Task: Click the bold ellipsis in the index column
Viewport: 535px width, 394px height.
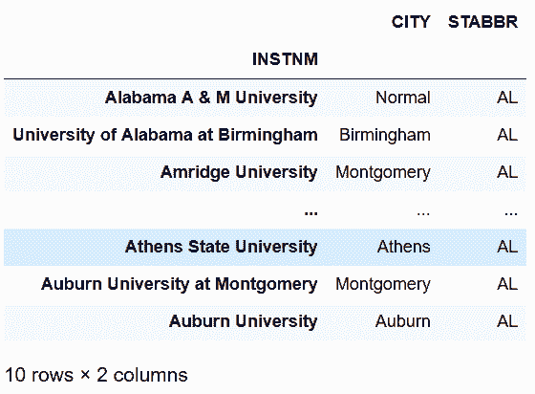Action: point(310,213)
